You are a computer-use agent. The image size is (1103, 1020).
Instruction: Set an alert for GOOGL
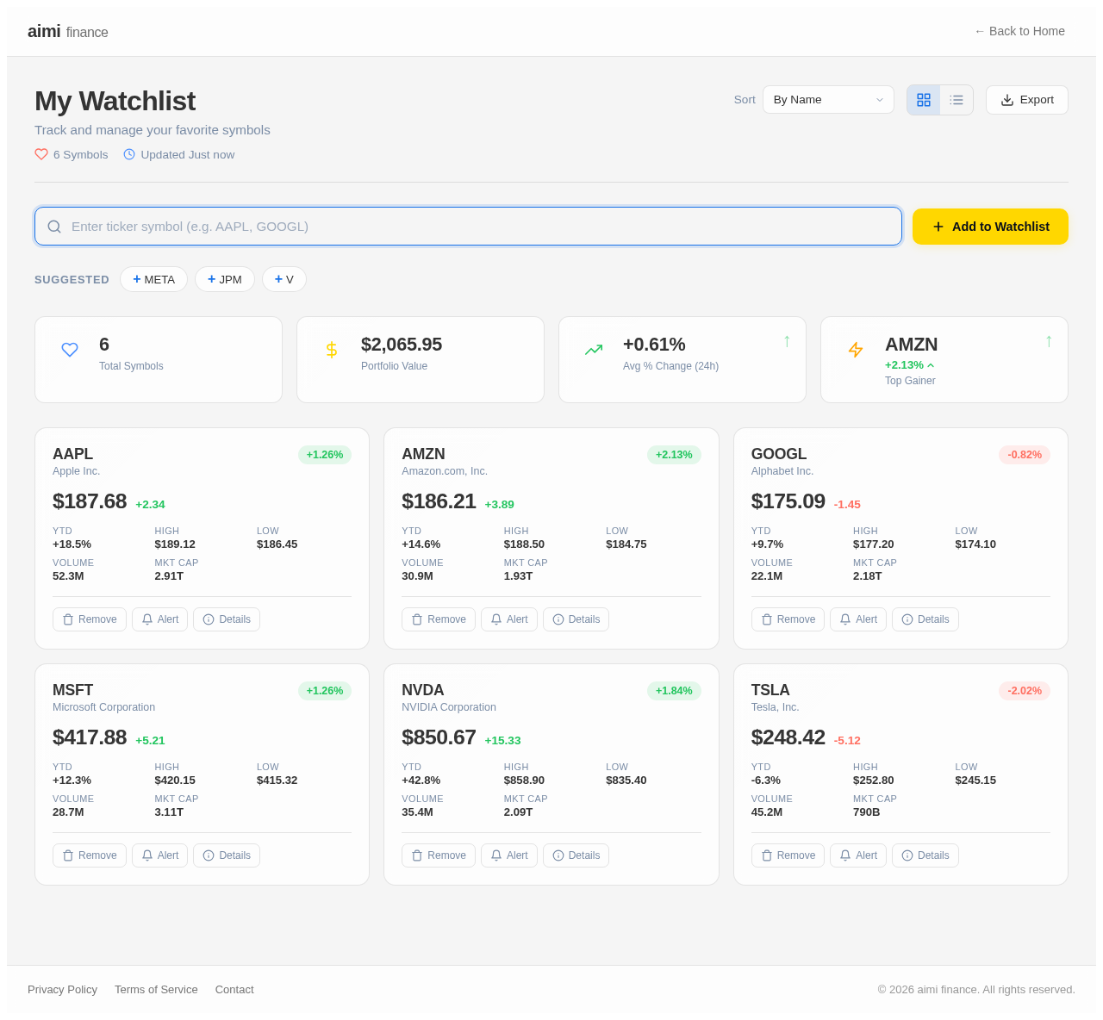click(x=858, y=619)
